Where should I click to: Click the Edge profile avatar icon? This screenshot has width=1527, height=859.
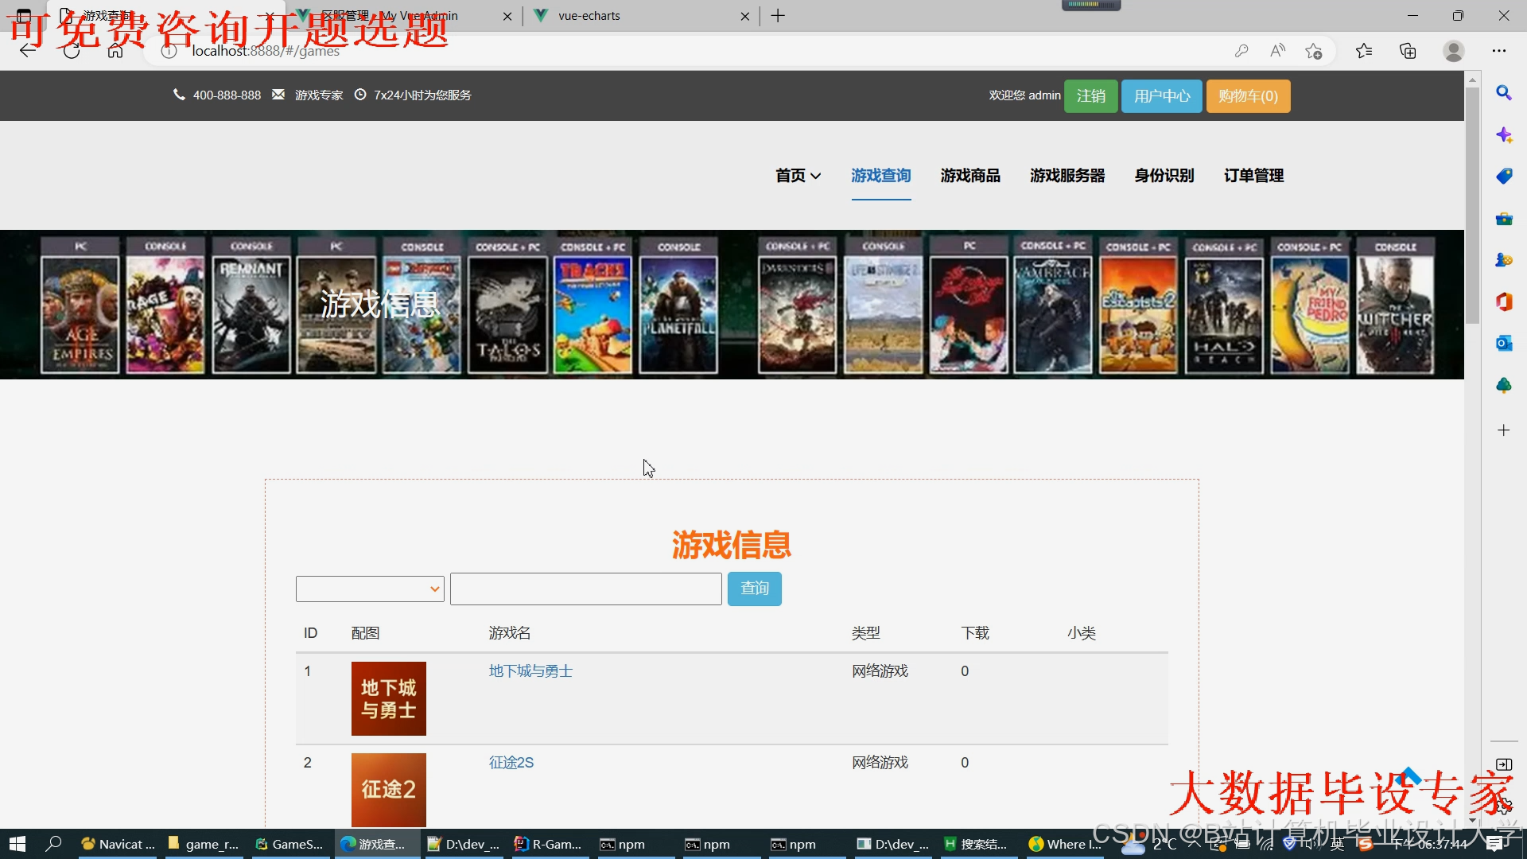tap(1453, 51)
